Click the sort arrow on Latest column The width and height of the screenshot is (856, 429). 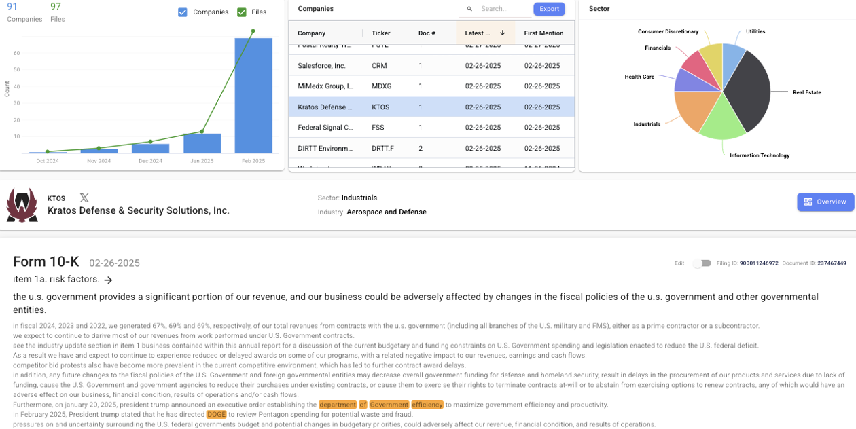(503, 33)
